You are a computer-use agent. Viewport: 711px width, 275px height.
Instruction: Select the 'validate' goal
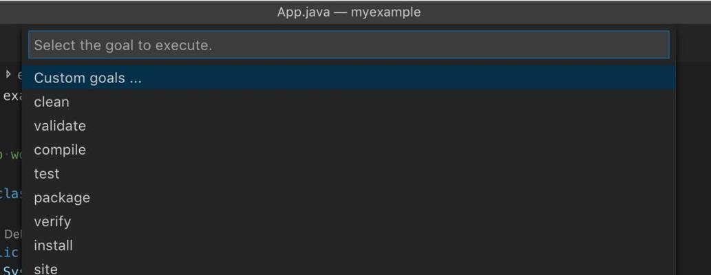point(349,126)
